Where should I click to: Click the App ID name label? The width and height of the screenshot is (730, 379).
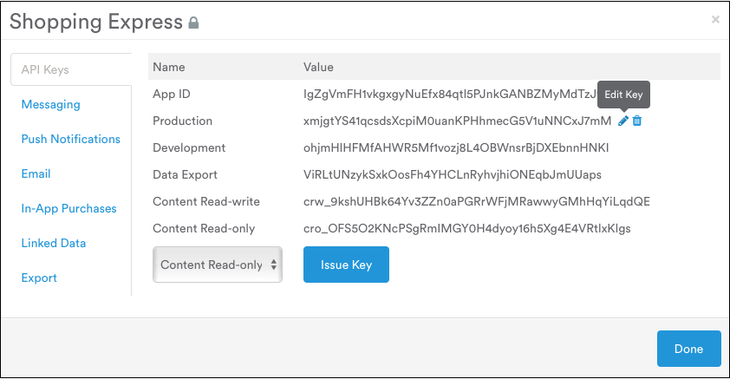172,94
